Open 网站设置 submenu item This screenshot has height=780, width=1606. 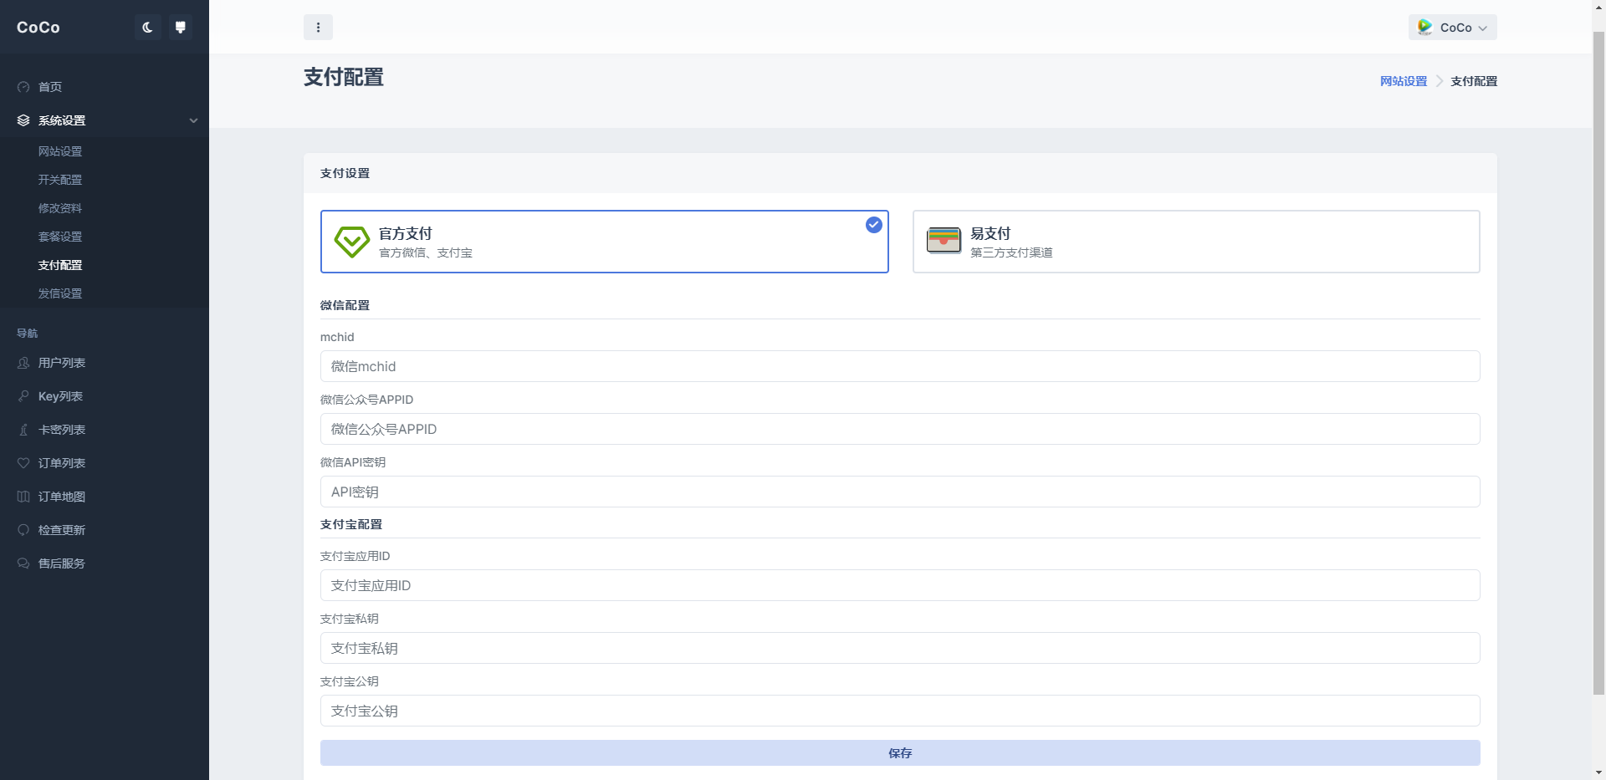pyautogui.click(x=60, y=151)
